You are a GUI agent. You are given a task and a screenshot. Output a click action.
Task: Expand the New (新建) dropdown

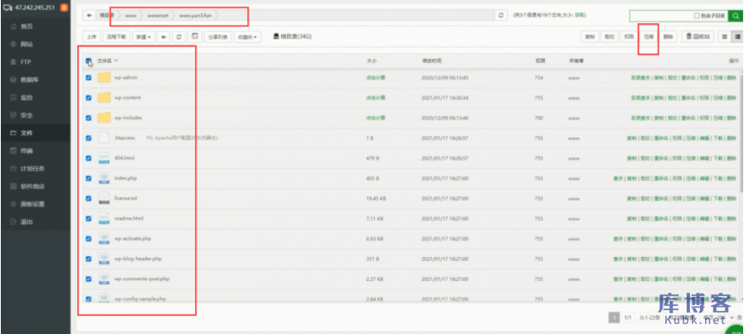click(x=143, y=36)
